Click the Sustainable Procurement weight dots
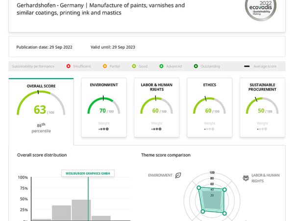 (x=262, y=129)
